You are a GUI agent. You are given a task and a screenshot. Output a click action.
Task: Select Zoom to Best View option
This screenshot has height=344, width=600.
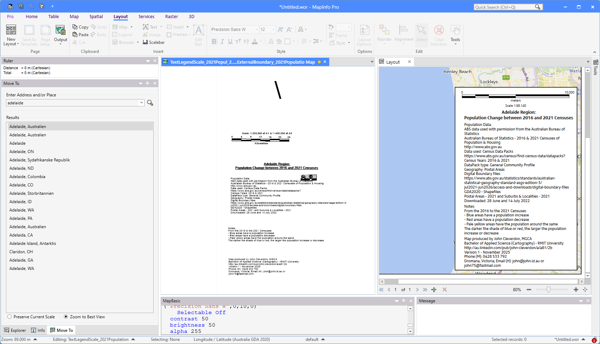click(x=66, y=317)
